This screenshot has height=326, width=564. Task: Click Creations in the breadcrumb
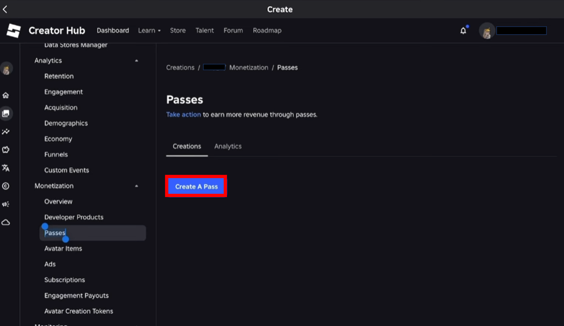(180, 67)
